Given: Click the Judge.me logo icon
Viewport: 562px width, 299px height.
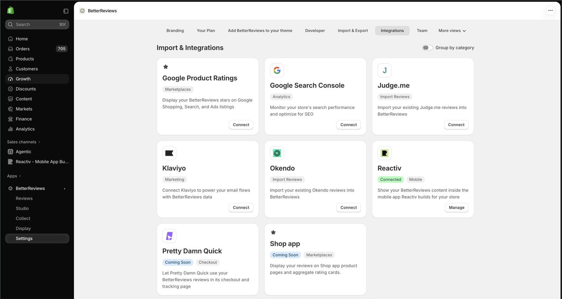Looking at the screenshot, I should tap(384, 70).
